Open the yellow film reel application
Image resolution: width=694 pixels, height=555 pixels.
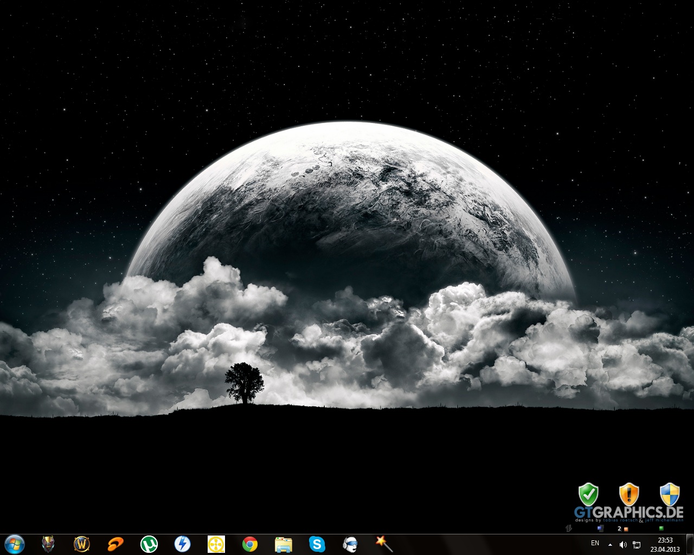pos(216,544)
